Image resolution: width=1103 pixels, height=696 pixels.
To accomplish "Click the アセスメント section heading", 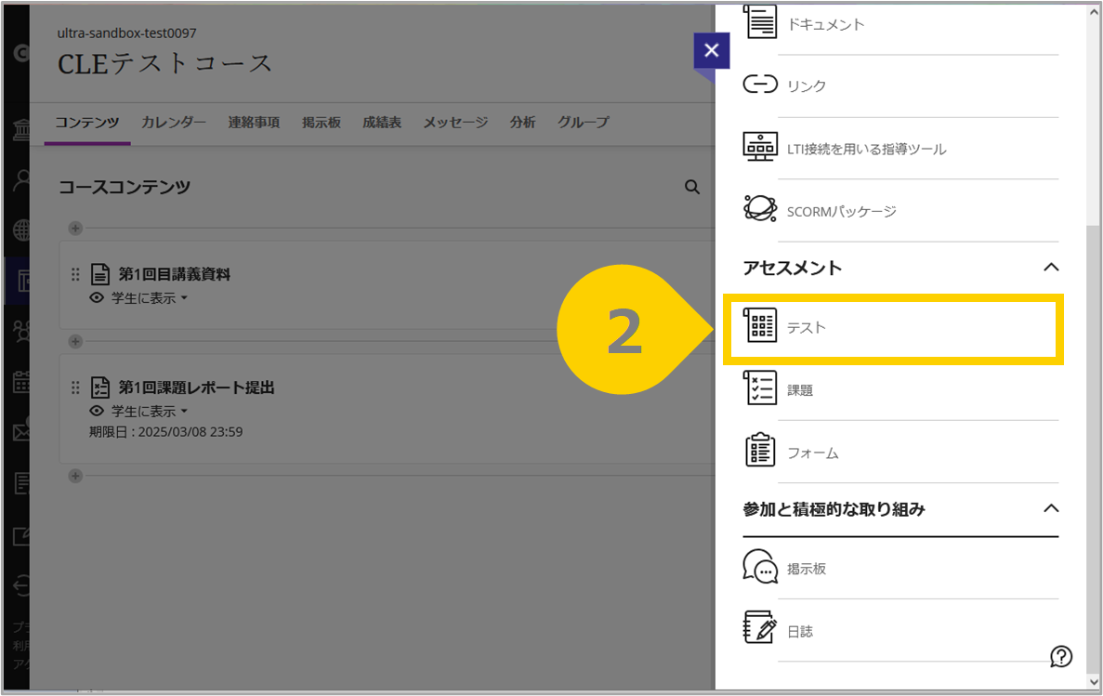I will click(792, 268).
